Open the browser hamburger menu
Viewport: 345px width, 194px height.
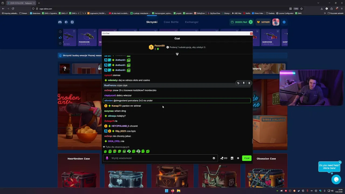pyautogui.click(x=342, y=9)
